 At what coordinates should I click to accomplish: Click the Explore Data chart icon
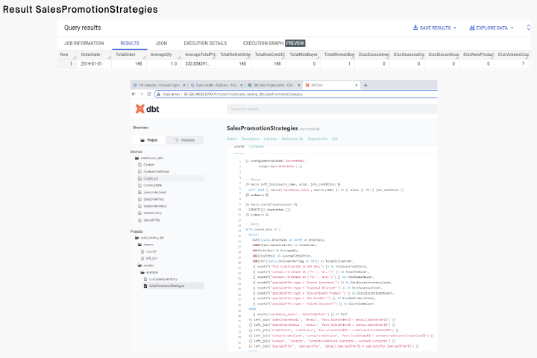click(472, 28)
